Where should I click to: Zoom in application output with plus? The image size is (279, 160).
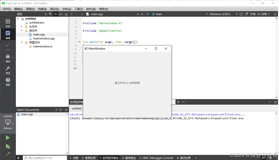tap(178, 102)
